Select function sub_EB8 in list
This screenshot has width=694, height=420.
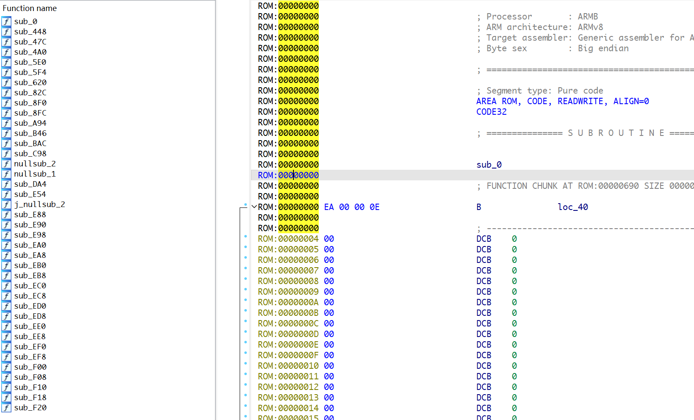pyautogui.click(x=30, y=276)
